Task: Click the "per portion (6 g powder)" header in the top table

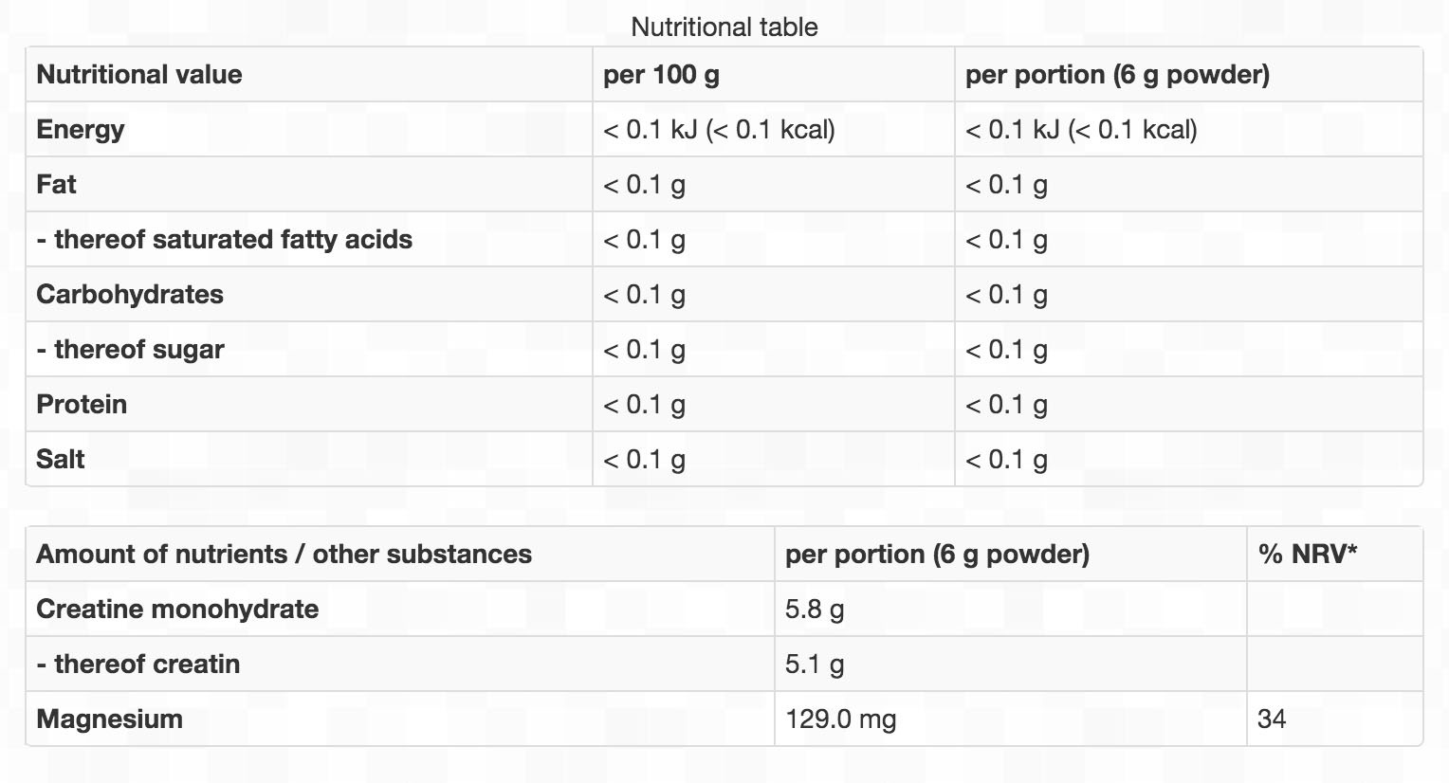Action: [x=1117, y=75]
